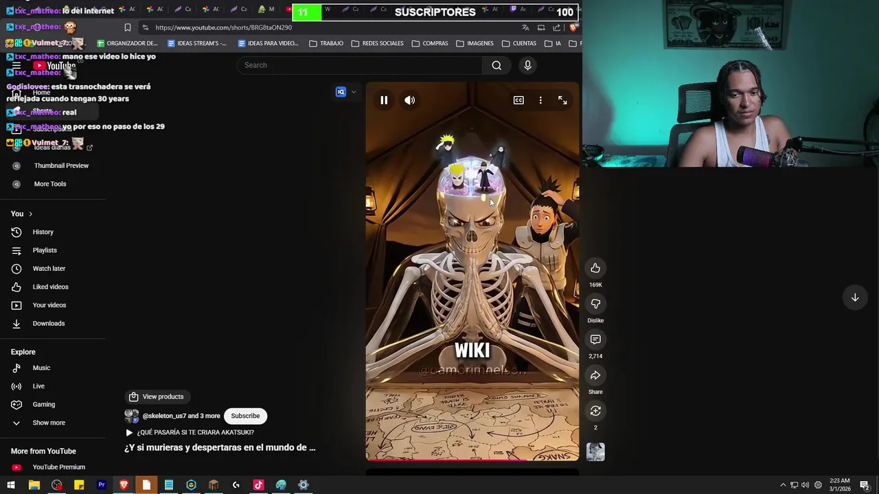Open the IMAGENES bookmarks folder
The height and width of the screenshot is (494, 879).
tap(475, 43)
